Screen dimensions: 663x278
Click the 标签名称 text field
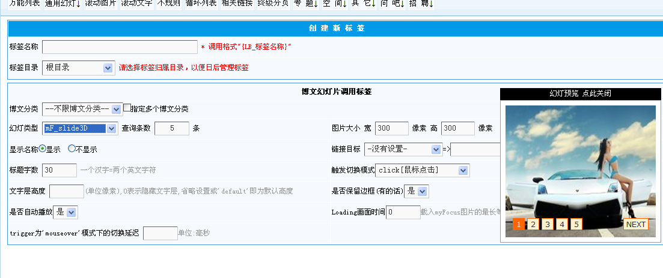pos(120,47)
